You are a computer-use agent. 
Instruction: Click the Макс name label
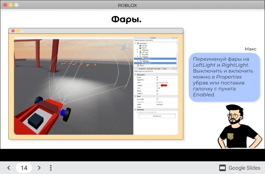(250, 49)
